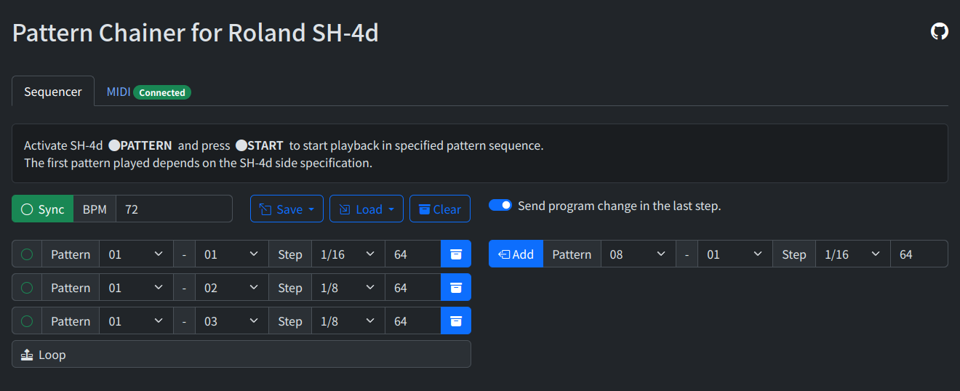Click the Step label in the Add row
Screen dimensions: 960x391
[x=794, y=254]
